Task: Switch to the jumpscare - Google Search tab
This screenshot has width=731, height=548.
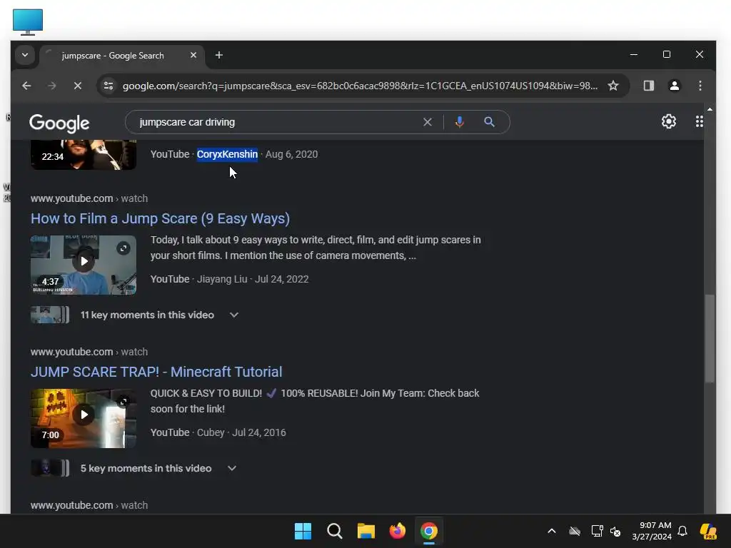Action: click(112, 56)
